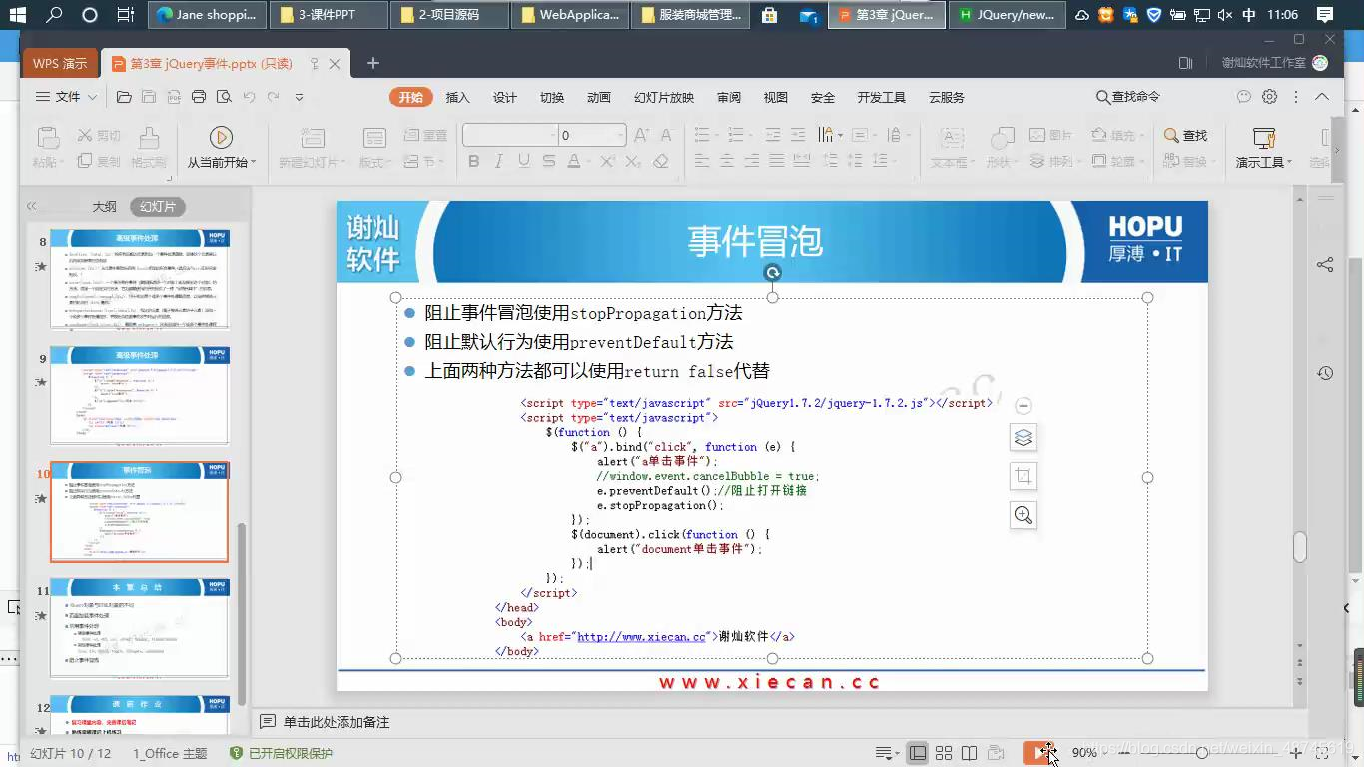Screen dimensions: 1364x767
Task: Click the crop icon beside the slide
Action: (x=1023, y=476)
